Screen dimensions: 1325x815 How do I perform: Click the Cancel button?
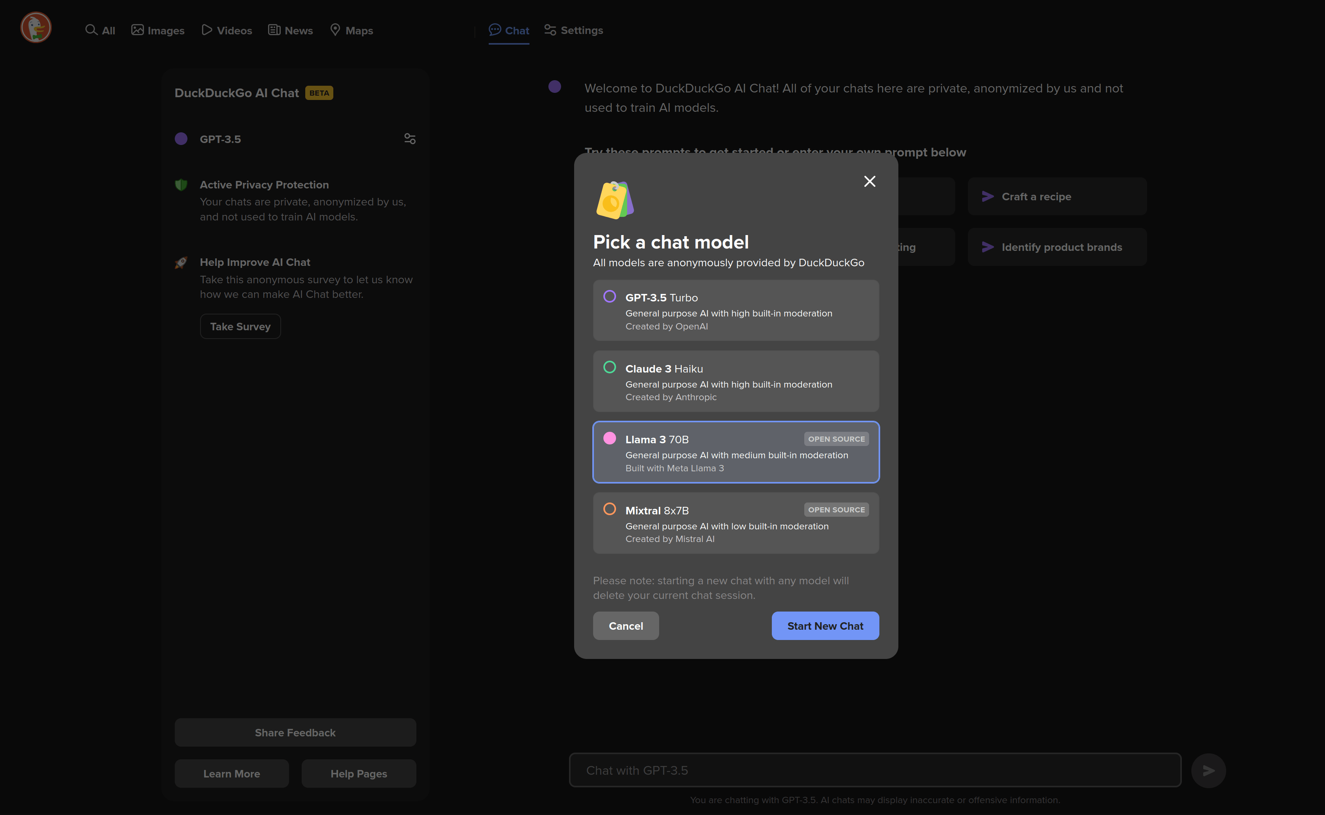[625, 626]
